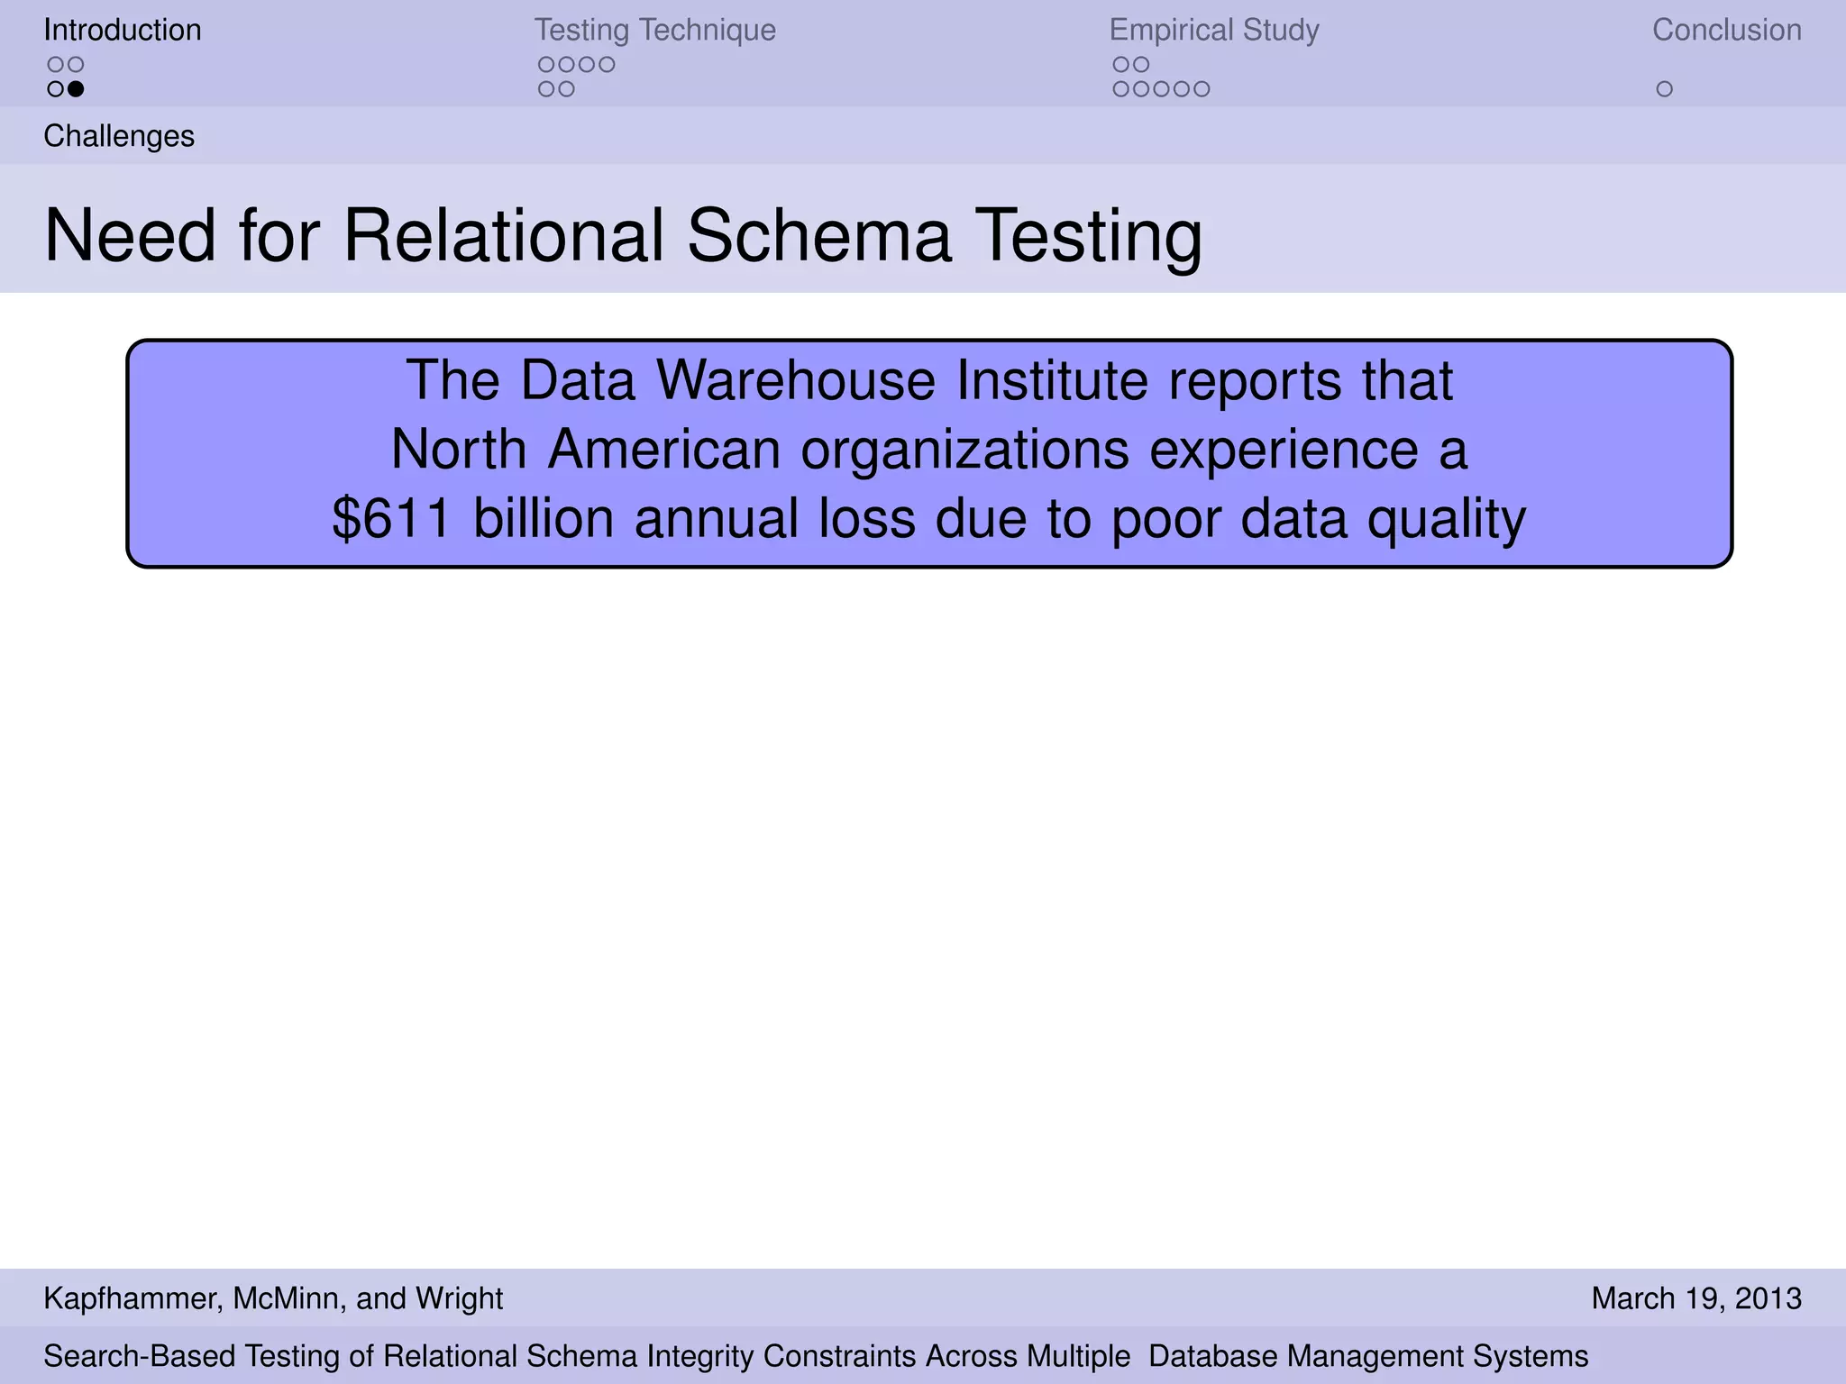Screen dimensions: 1846x1384
Task: Click the Data Warehouse Institute quote box
Action: [x=929, y=453]
